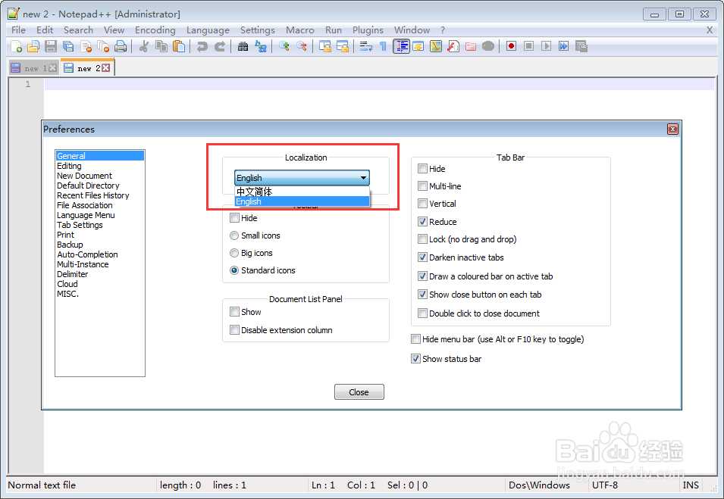Toggle Darken inactive tabs checkbox
This screenshot has height=499, width=724.
click(x=422, y=257)
